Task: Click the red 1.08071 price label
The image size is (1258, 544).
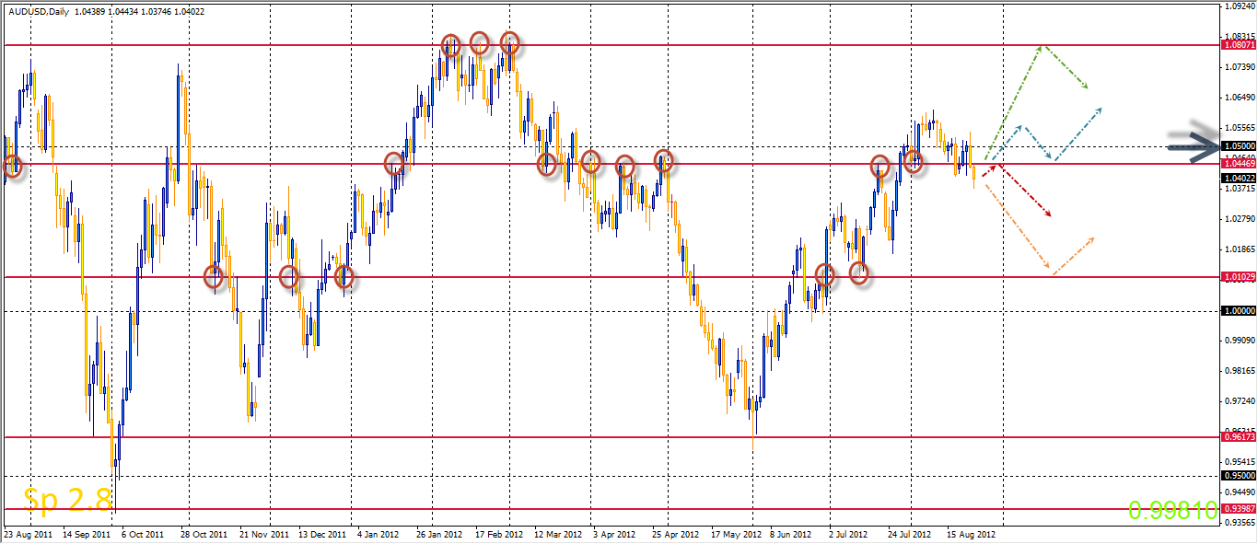Action: click(1237, 44)
